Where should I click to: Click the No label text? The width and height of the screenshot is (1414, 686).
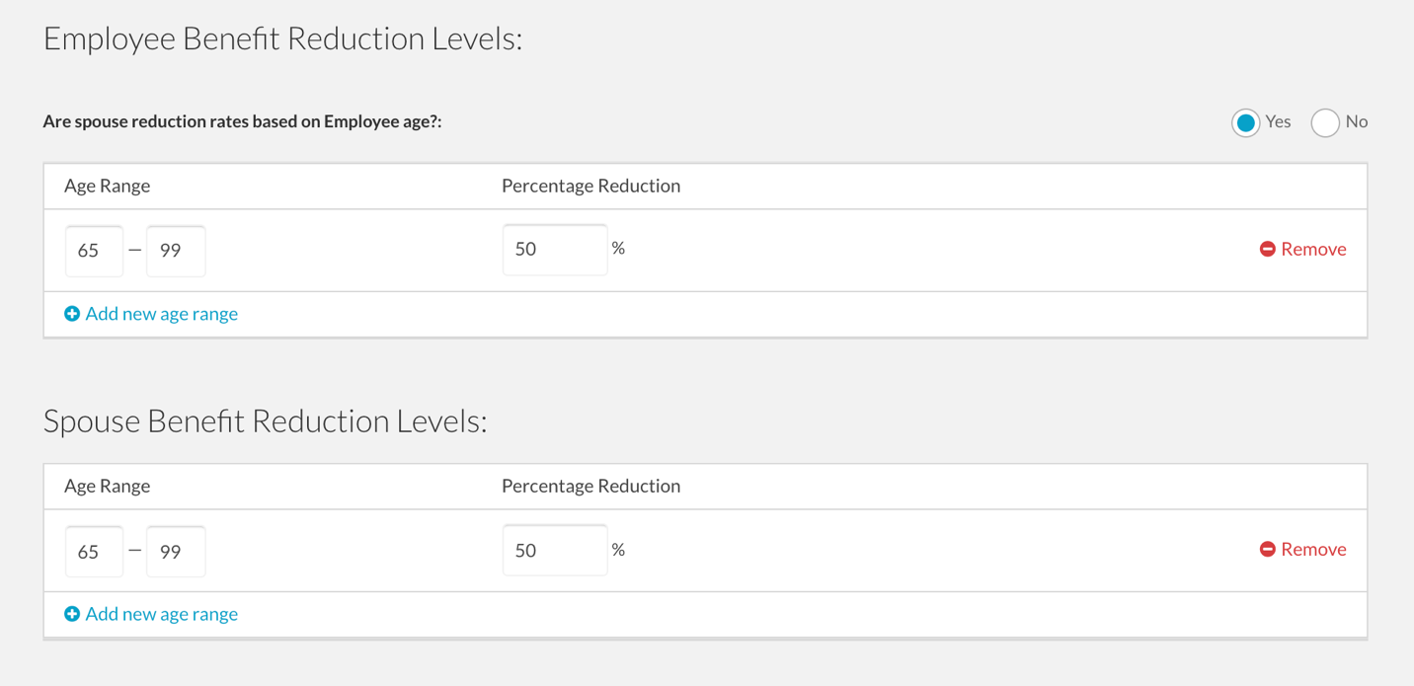pos(1357,121)
